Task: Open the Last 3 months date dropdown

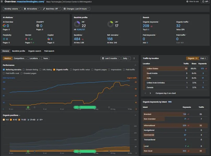Action: pos(110,58)
